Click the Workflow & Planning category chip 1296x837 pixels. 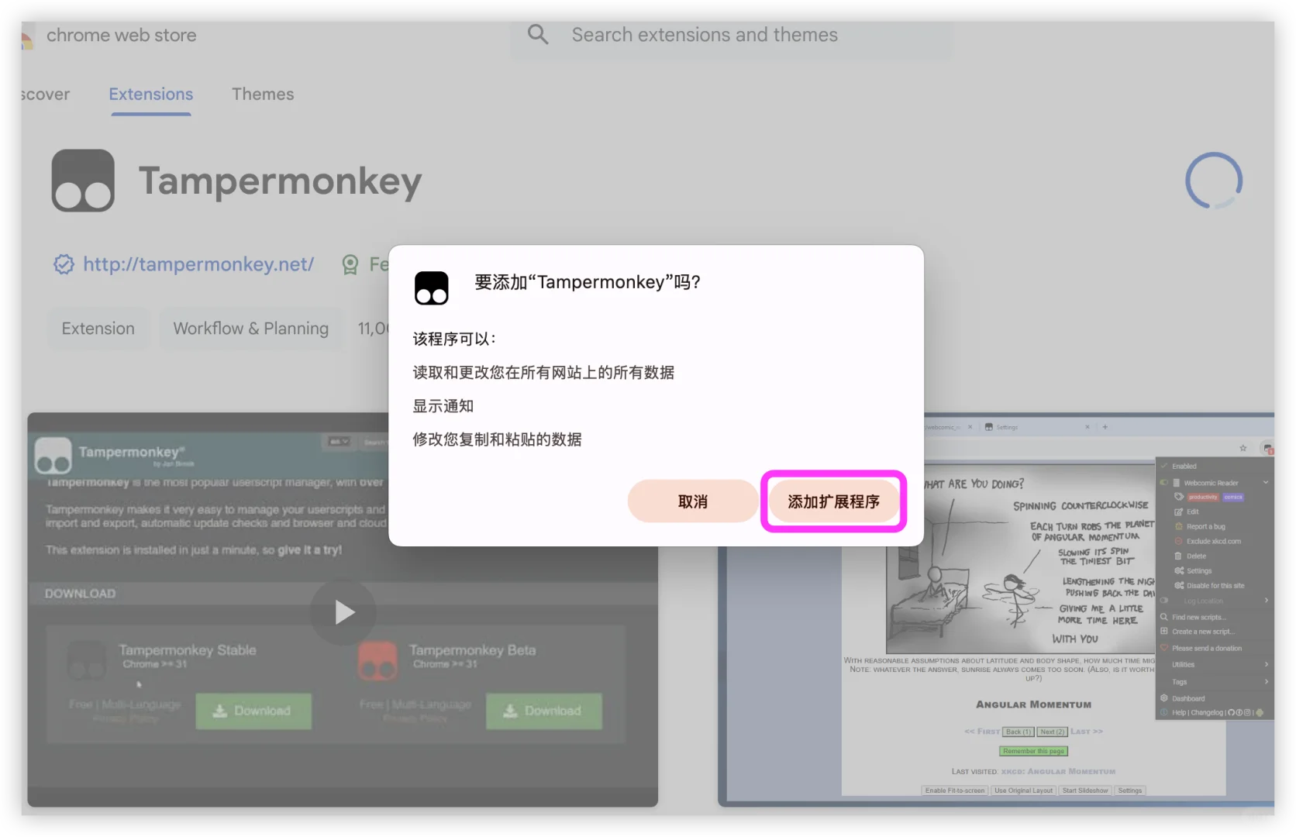click(x=250, y=329)
